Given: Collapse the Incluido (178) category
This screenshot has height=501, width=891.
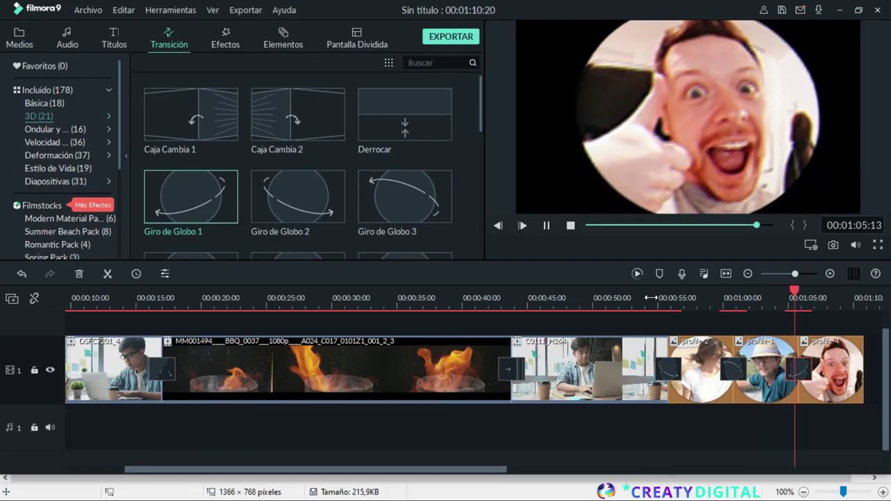Looking at the screenshot, I should pyautogui.click(x=109, y=90).
